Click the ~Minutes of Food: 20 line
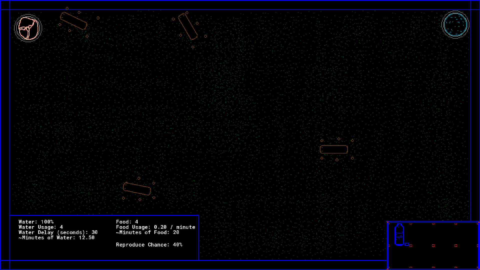480x270 pixels. pos(147,232)
